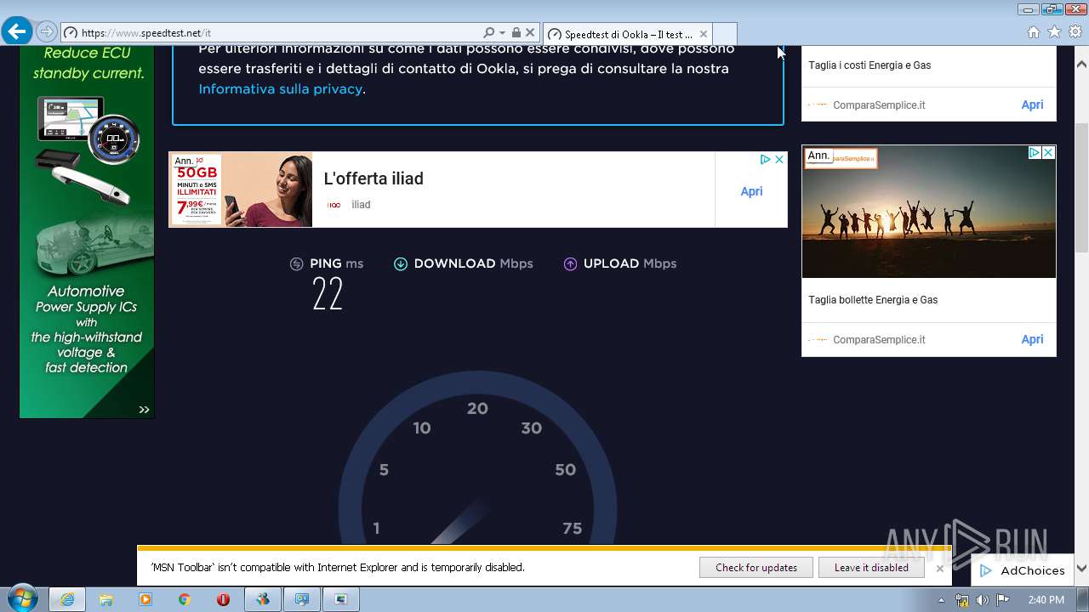This screenshot has height=612, width=1089.
Task: Click the DOWNLOAD arrow icon
Action: click(401, 263)
